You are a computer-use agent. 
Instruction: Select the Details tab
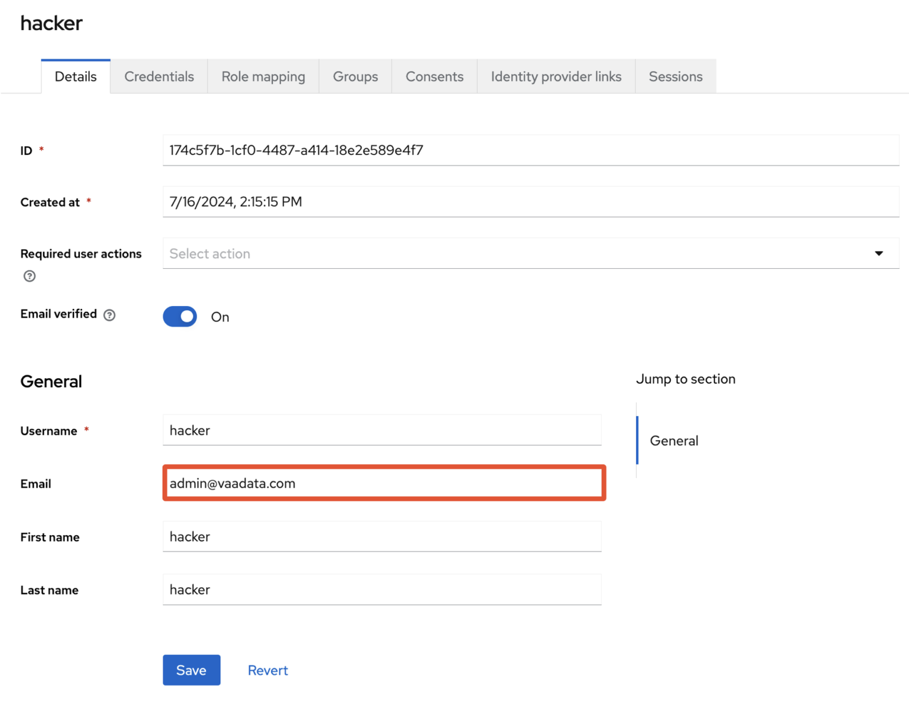click(x=75, y=76)
